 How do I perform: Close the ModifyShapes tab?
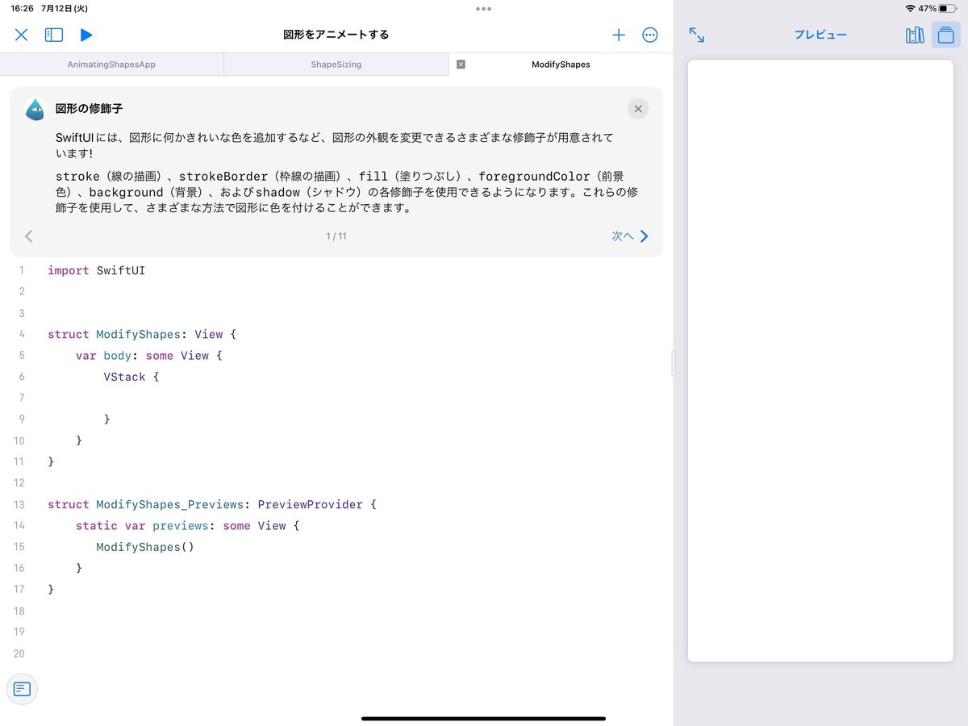(461, 65)
